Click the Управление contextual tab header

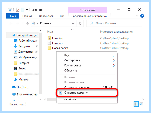pos(88,10)
